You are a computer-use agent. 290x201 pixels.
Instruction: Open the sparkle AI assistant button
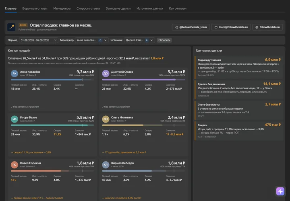click(280, 191)
